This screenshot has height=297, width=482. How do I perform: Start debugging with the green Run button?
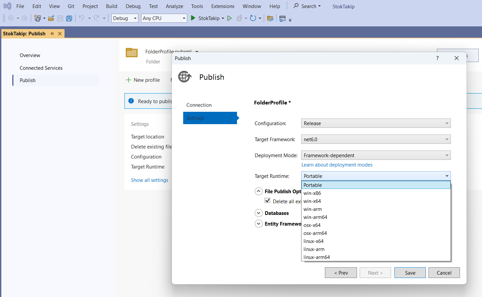[x=193, y=18]
